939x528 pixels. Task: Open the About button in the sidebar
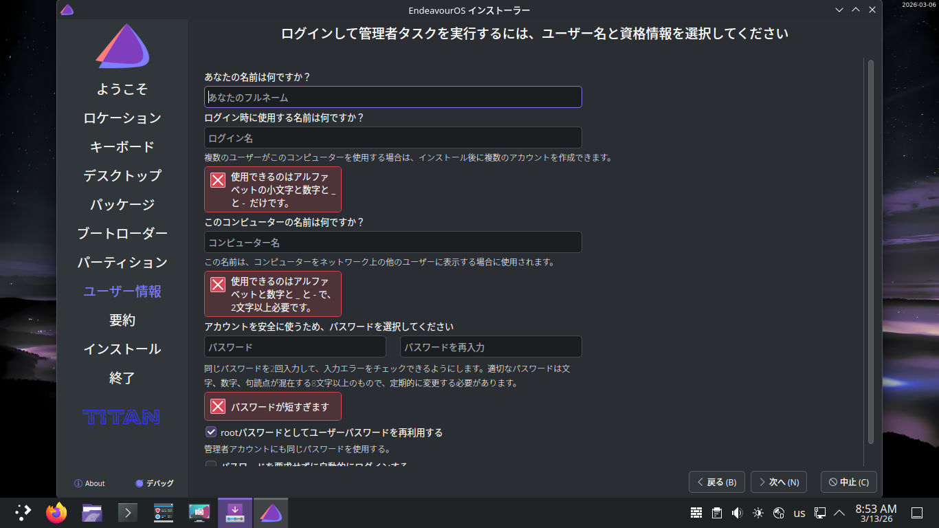[x=89, y=483]
